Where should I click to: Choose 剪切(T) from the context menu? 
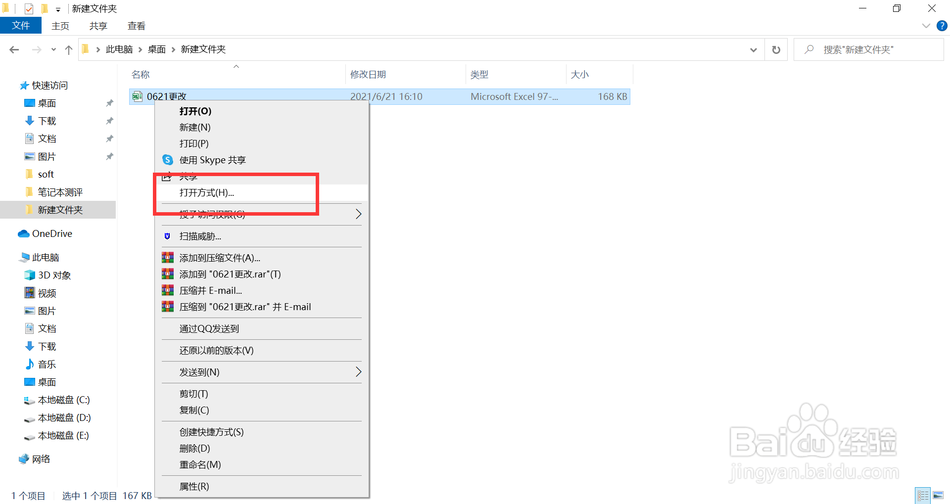[262, 394]
